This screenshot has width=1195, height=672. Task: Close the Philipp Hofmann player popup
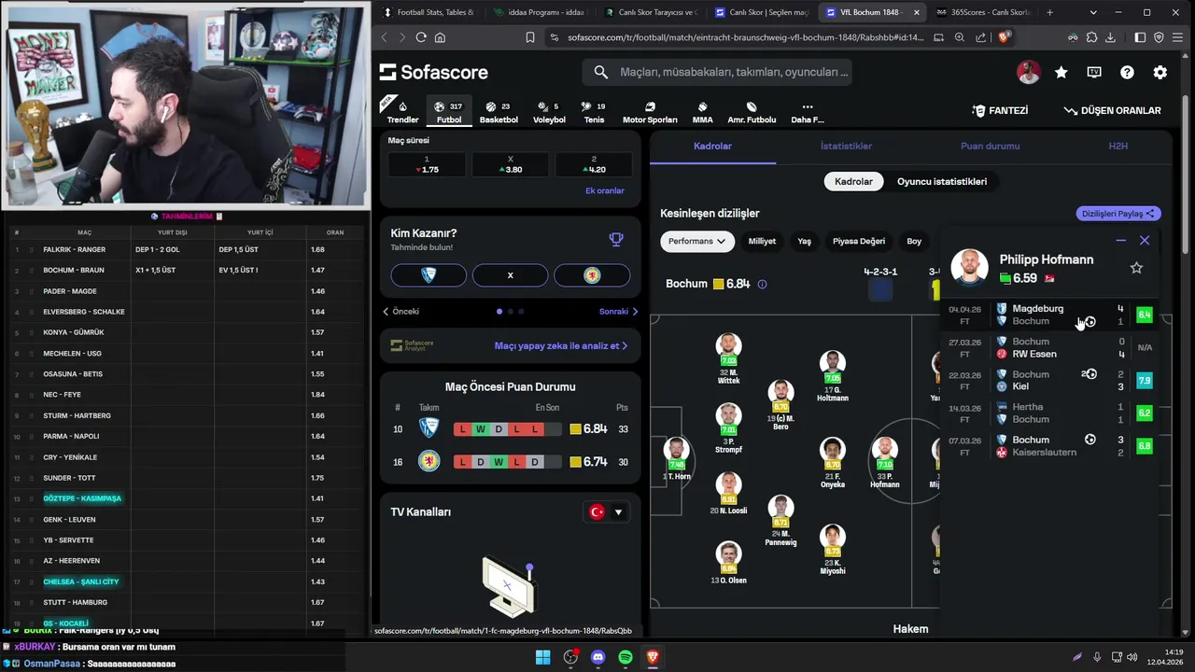coord(1145,241)
